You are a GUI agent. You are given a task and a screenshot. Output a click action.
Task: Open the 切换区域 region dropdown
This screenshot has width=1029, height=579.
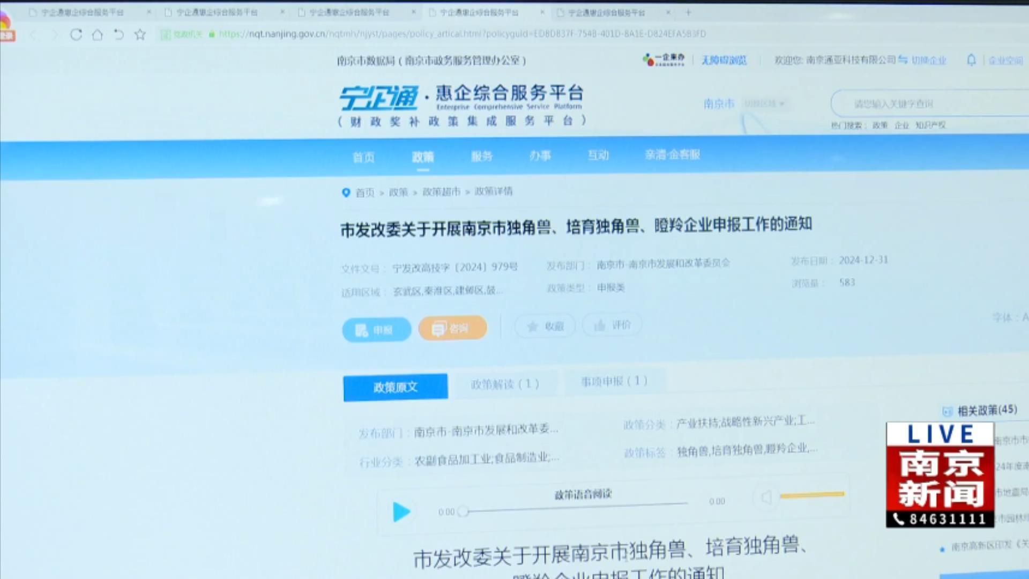[x=765, y=103]
